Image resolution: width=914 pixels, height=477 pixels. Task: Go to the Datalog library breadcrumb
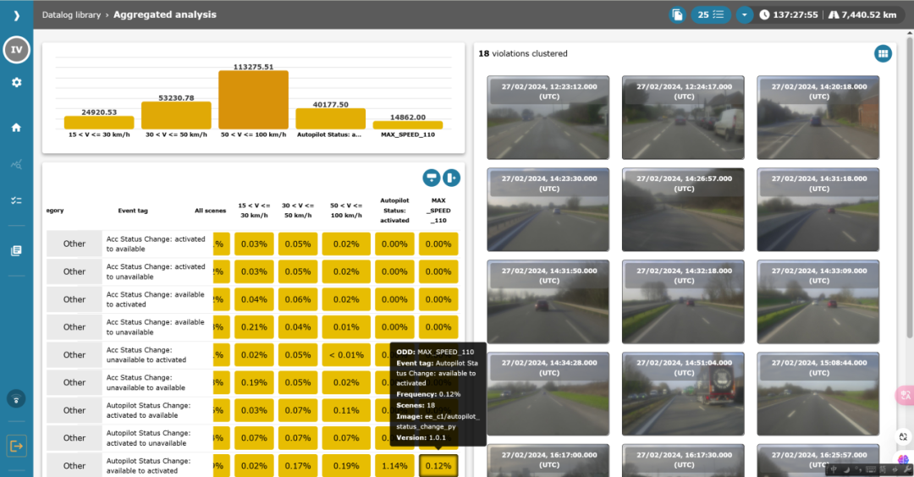[x=71, y=15]
